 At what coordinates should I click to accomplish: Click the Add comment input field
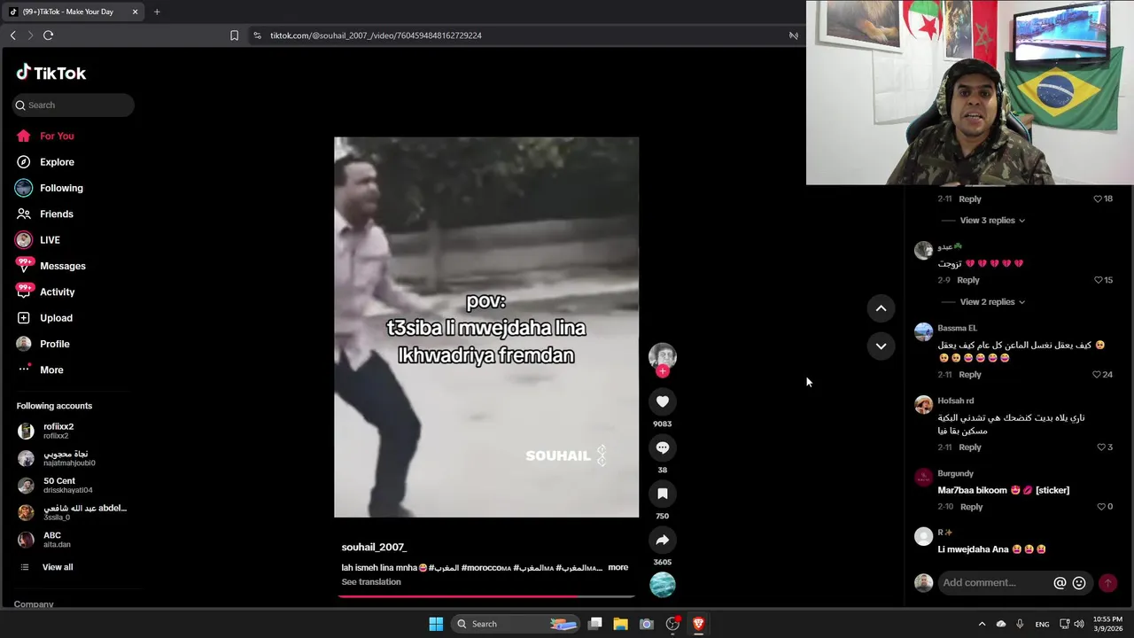coord(994,583)
